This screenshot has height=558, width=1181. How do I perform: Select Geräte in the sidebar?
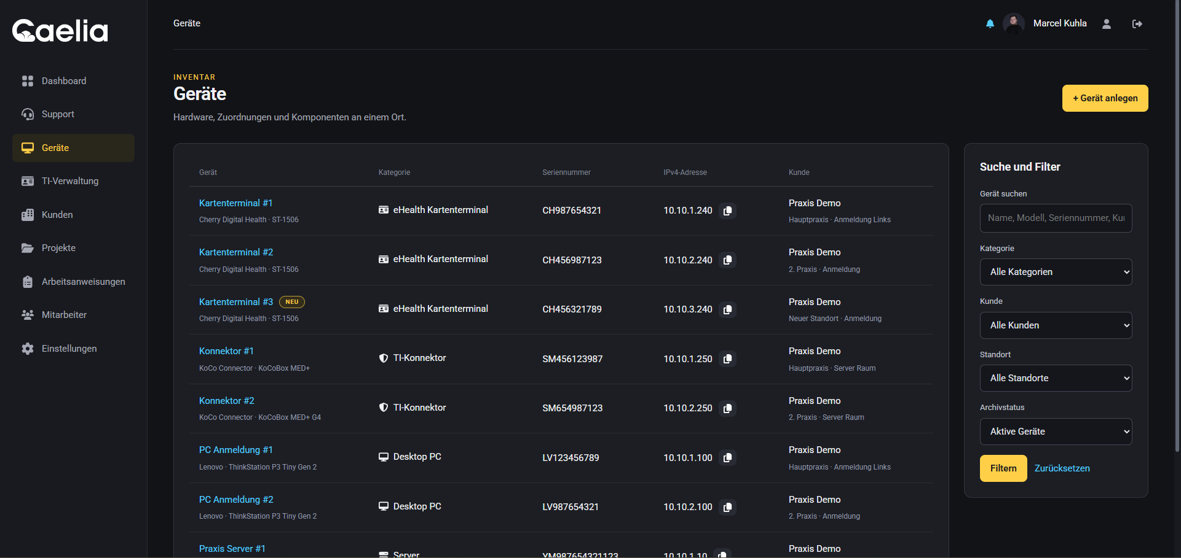pyautogui.click(x=73, y=148)
